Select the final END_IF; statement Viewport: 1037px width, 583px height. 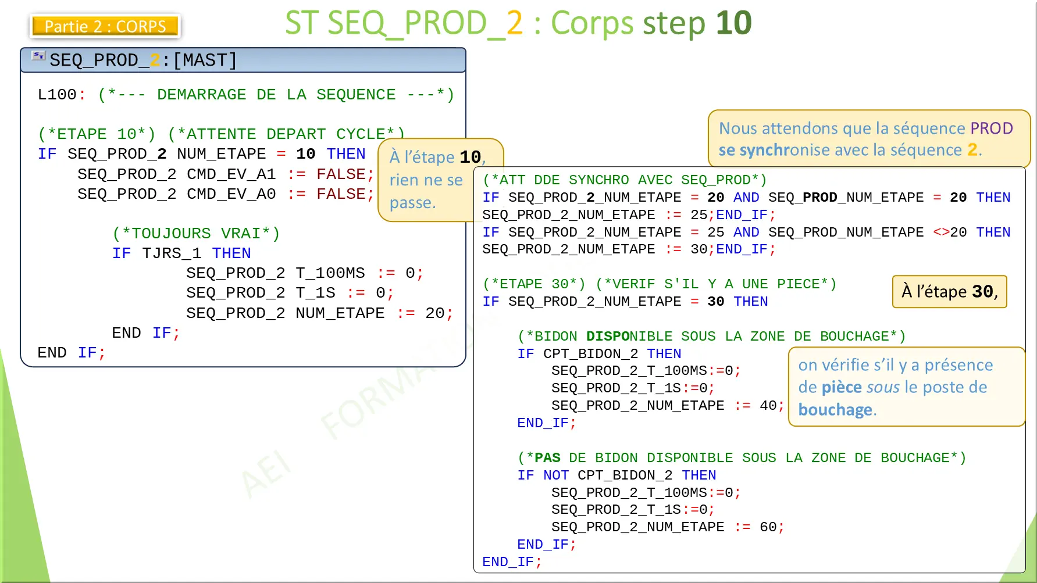point(512,561)
